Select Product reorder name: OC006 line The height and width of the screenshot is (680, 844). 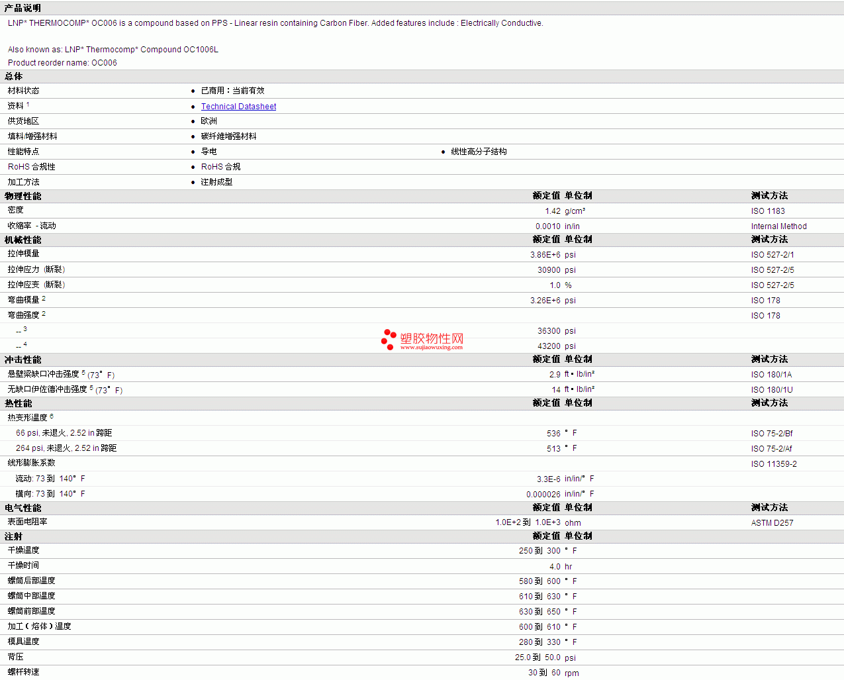click(x=62, y=63)
